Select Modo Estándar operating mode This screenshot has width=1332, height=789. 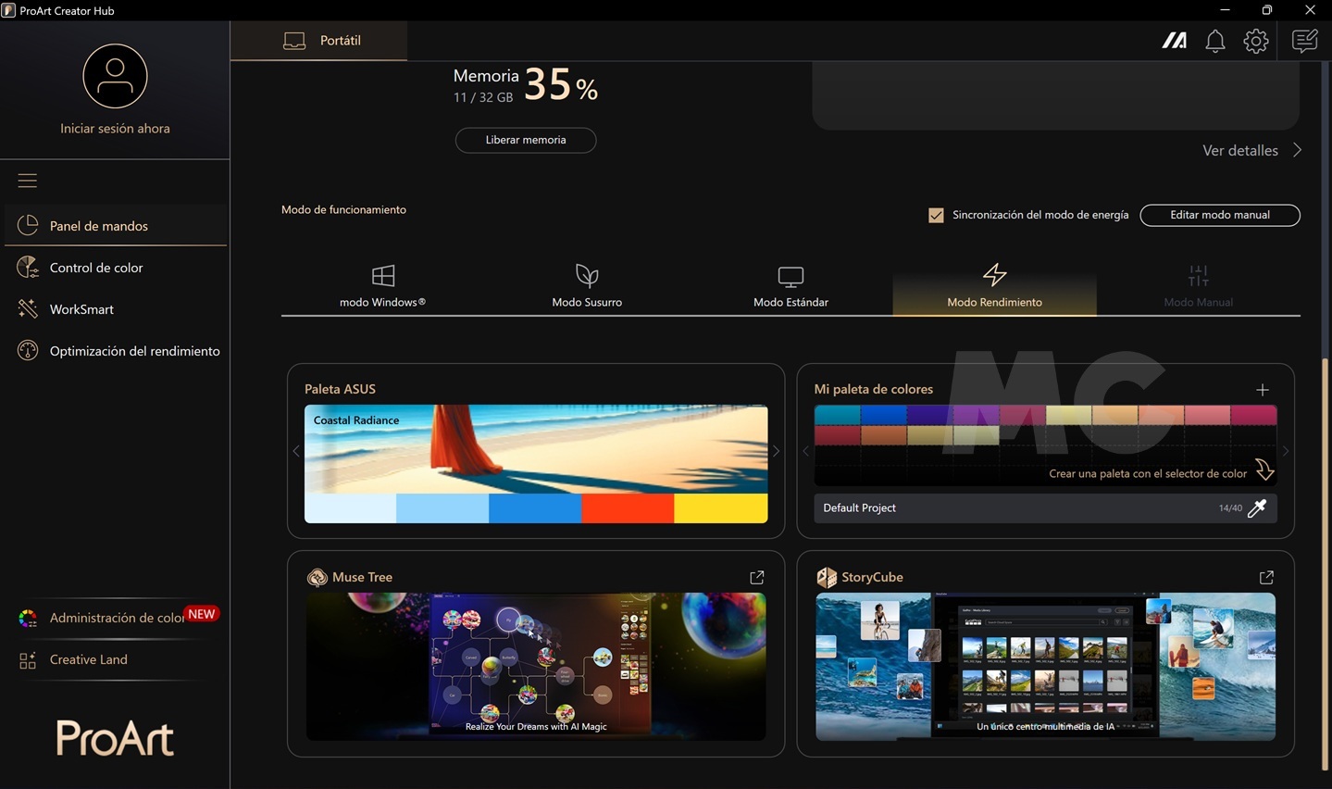(x=790, y=285)
